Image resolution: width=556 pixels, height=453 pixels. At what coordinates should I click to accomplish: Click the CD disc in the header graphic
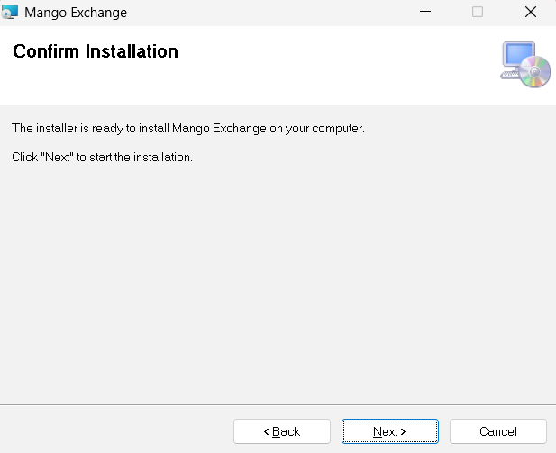(536, 73)
